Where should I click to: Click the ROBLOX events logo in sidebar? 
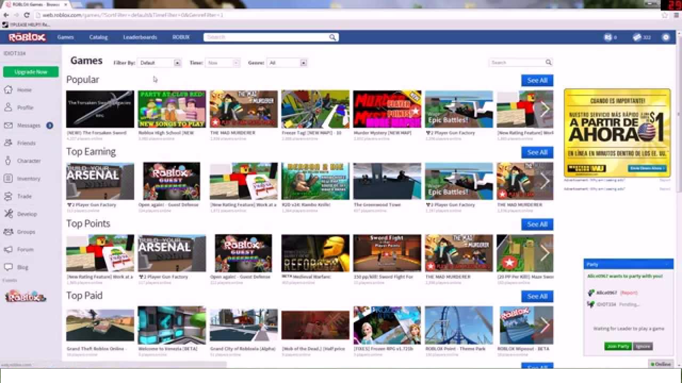point(25,297)
